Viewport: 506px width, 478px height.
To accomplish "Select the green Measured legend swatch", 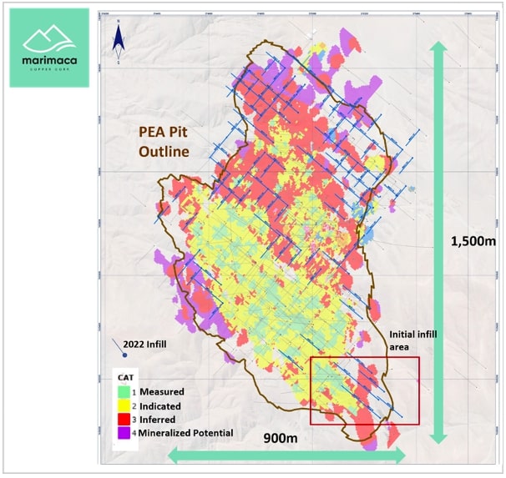I will tap(124, 392).
